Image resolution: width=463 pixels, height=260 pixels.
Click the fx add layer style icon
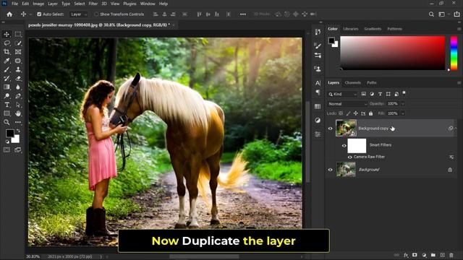click(x=406, y=255)
